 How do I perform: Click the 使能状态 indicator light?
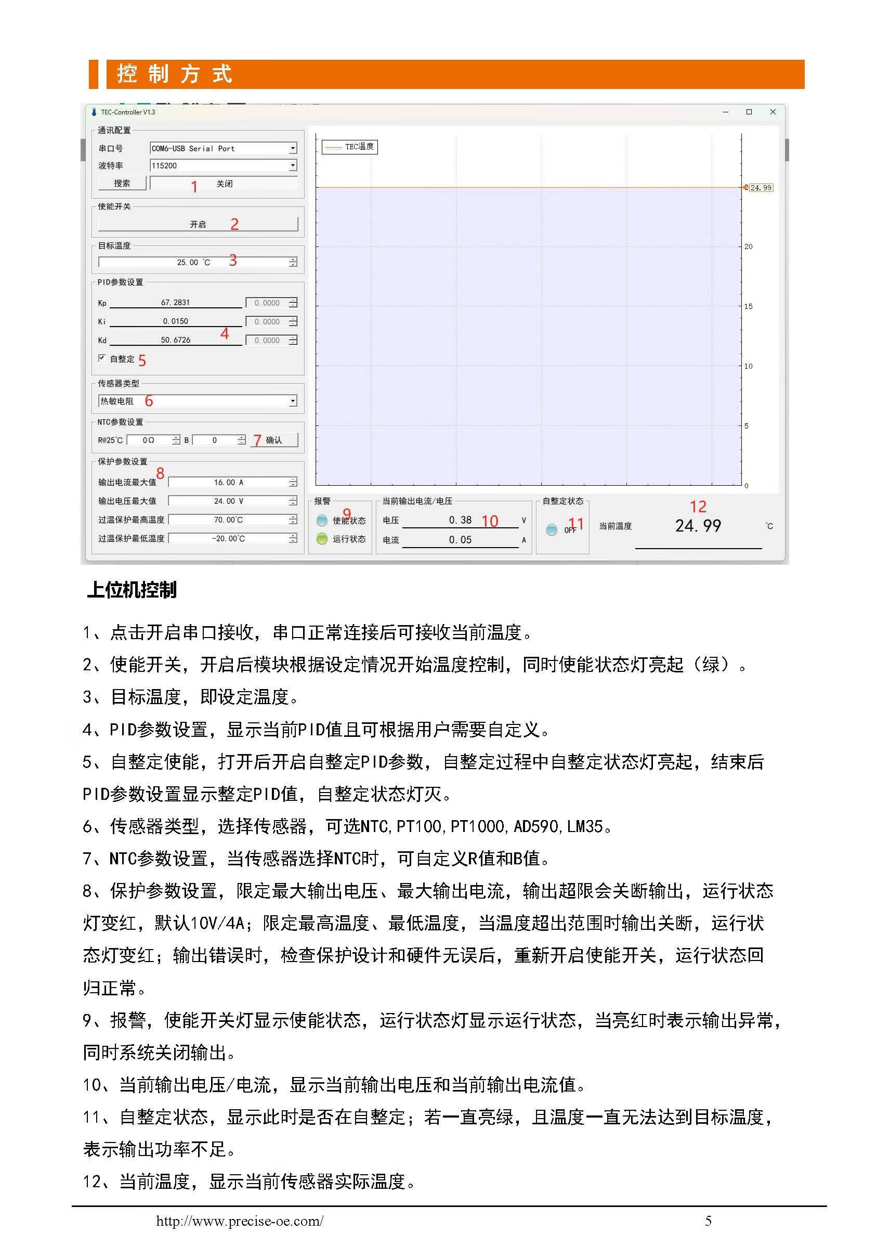[x=322, y=520]
